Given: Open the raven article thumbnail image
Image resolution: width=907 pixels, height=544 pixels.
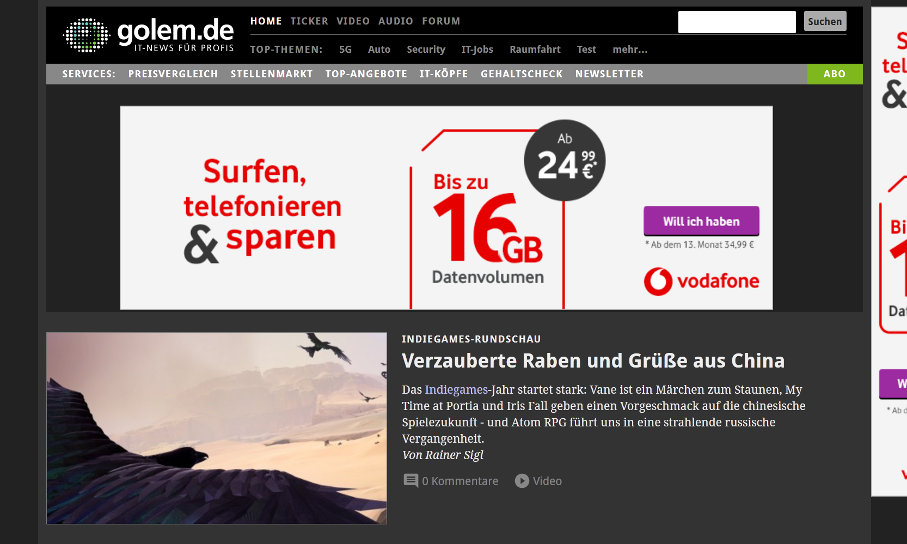Looking at the screenshot, I should 217,428.
